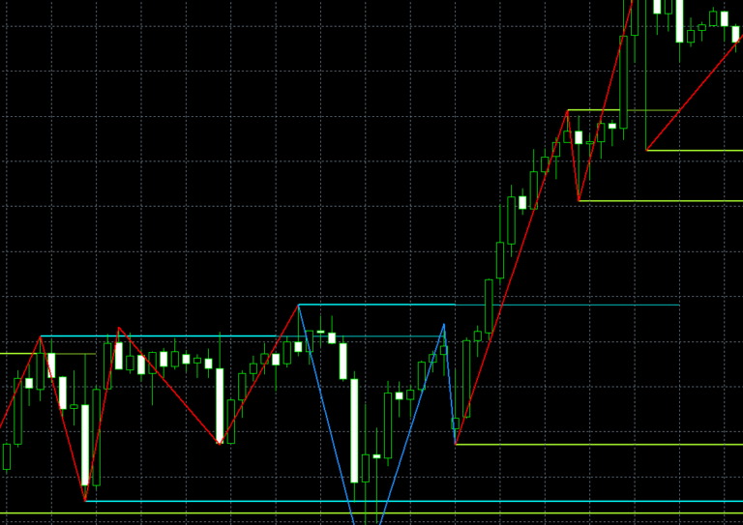Select the peak where red and blue zigzags meet
The width and height of the screenshot is (743, 525).
299,305
